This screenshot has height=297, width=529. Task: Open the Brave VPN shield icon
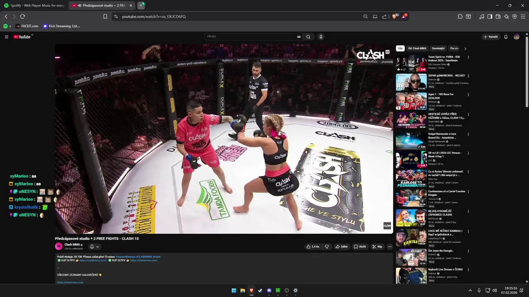pos(515,16)
